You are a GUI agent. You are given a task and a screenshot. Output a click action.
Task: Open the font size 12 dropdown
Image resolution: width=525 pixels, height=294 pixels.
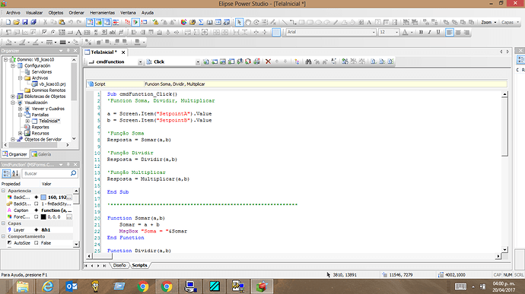point(396,32)
